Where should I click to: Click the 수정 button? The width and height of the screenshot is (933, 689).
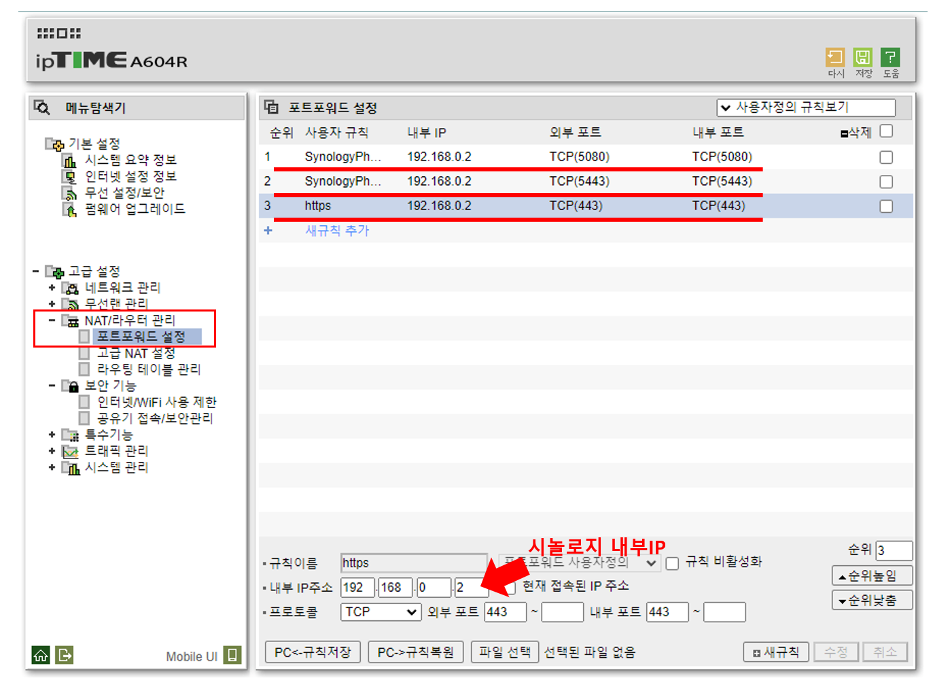click(837, 652)
